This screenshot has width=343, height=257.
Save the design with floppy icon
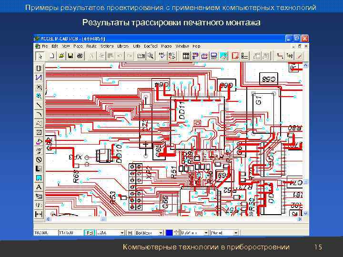(71, 56)
